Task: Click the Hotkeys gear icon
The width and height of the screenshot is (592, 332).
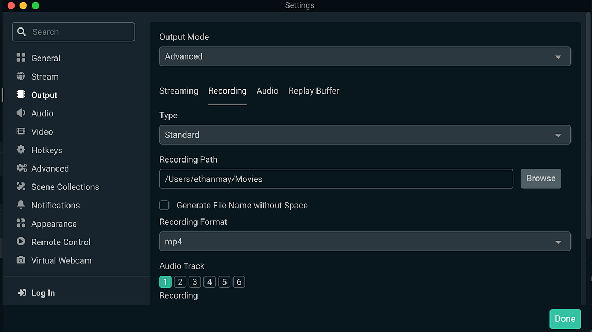Action: (x=21, y=150)
